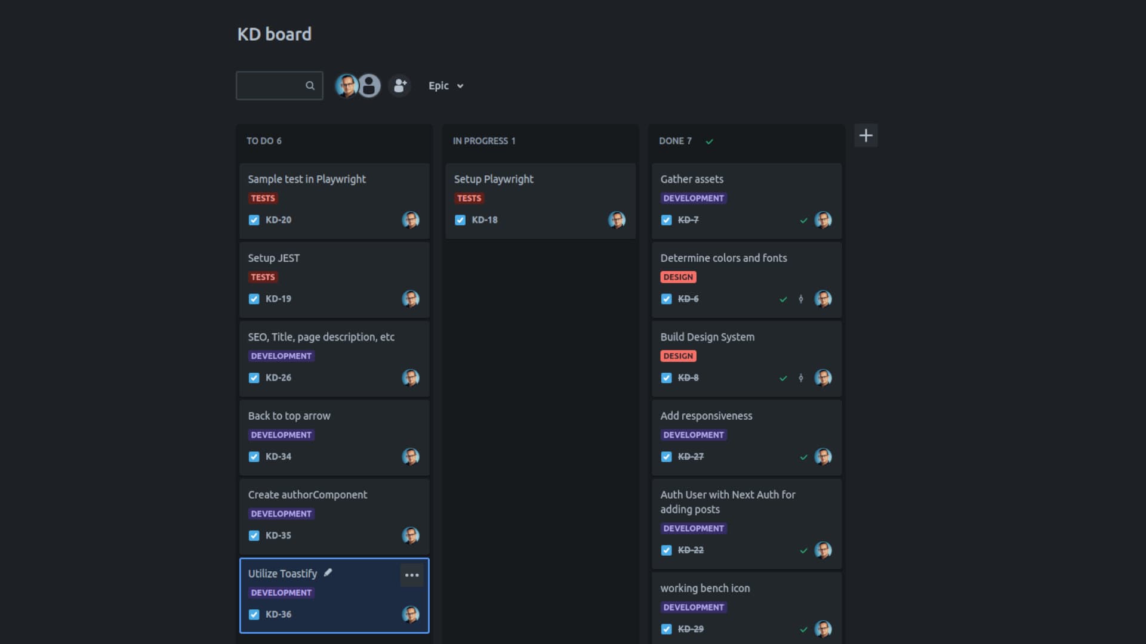Viewport: 1146px width, 644px height.
Task: Expand the Epic filter dropdown
Action: [439, 86]
